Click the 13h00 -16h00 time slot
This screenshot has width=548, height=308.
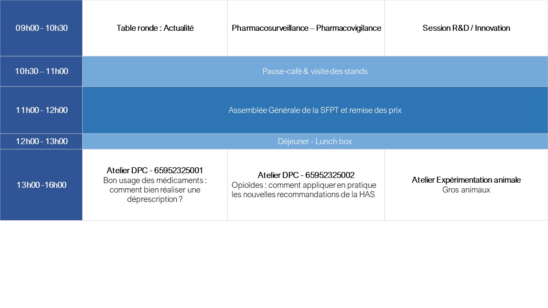coord(41,185)
